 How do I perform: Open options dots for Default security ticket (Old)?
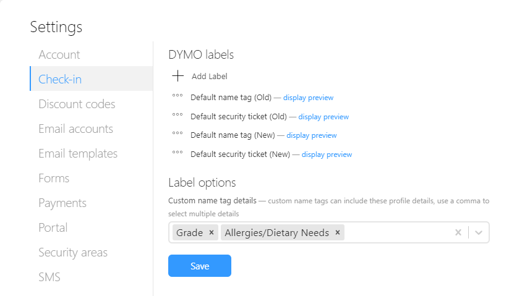pyautogui.click(x=177, y=116)
